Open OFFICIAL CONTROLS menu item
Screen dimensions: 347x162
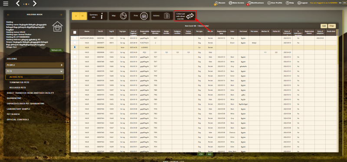click(18, 120)
